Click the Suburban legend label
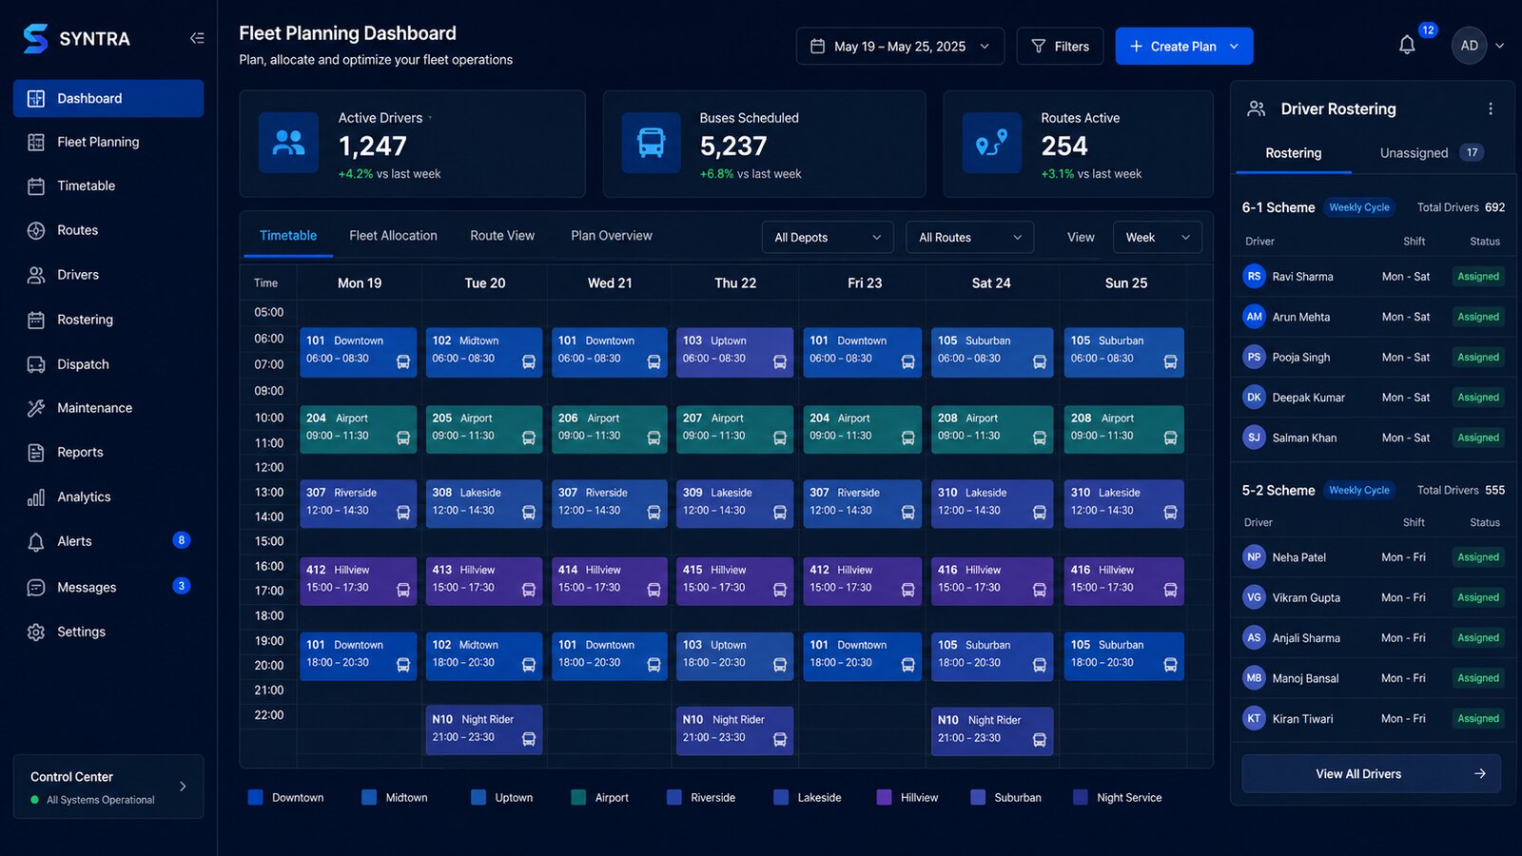 coord(1018,798)
